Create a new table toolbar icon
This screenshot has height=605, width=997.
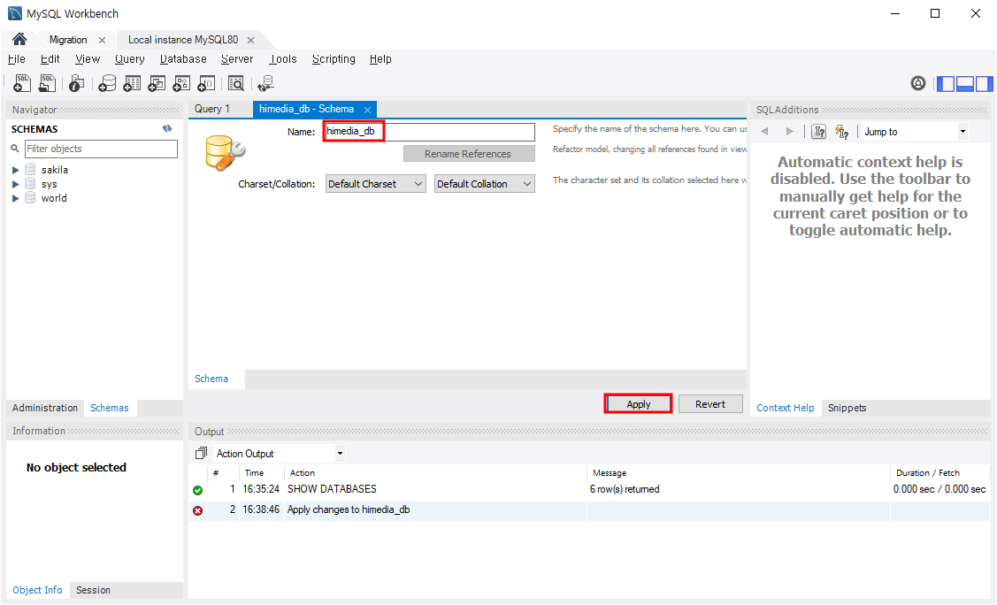(132, 83)
